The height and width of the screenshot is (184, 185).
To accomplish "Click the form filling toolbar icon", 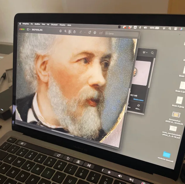I will [101, 33].
